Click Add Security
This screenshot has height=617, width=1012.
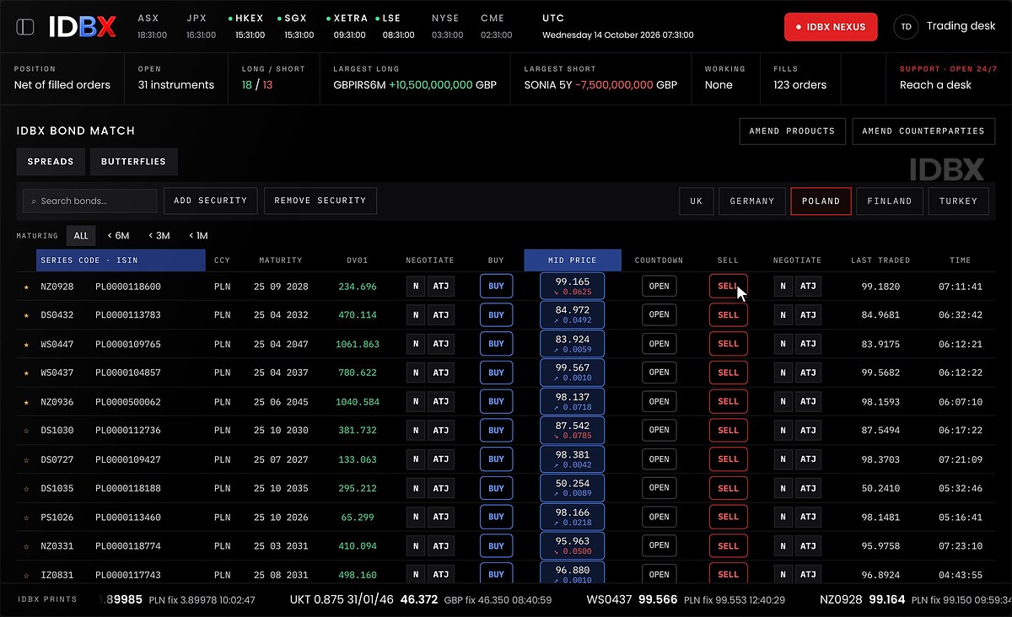click(x=210, y=201)
